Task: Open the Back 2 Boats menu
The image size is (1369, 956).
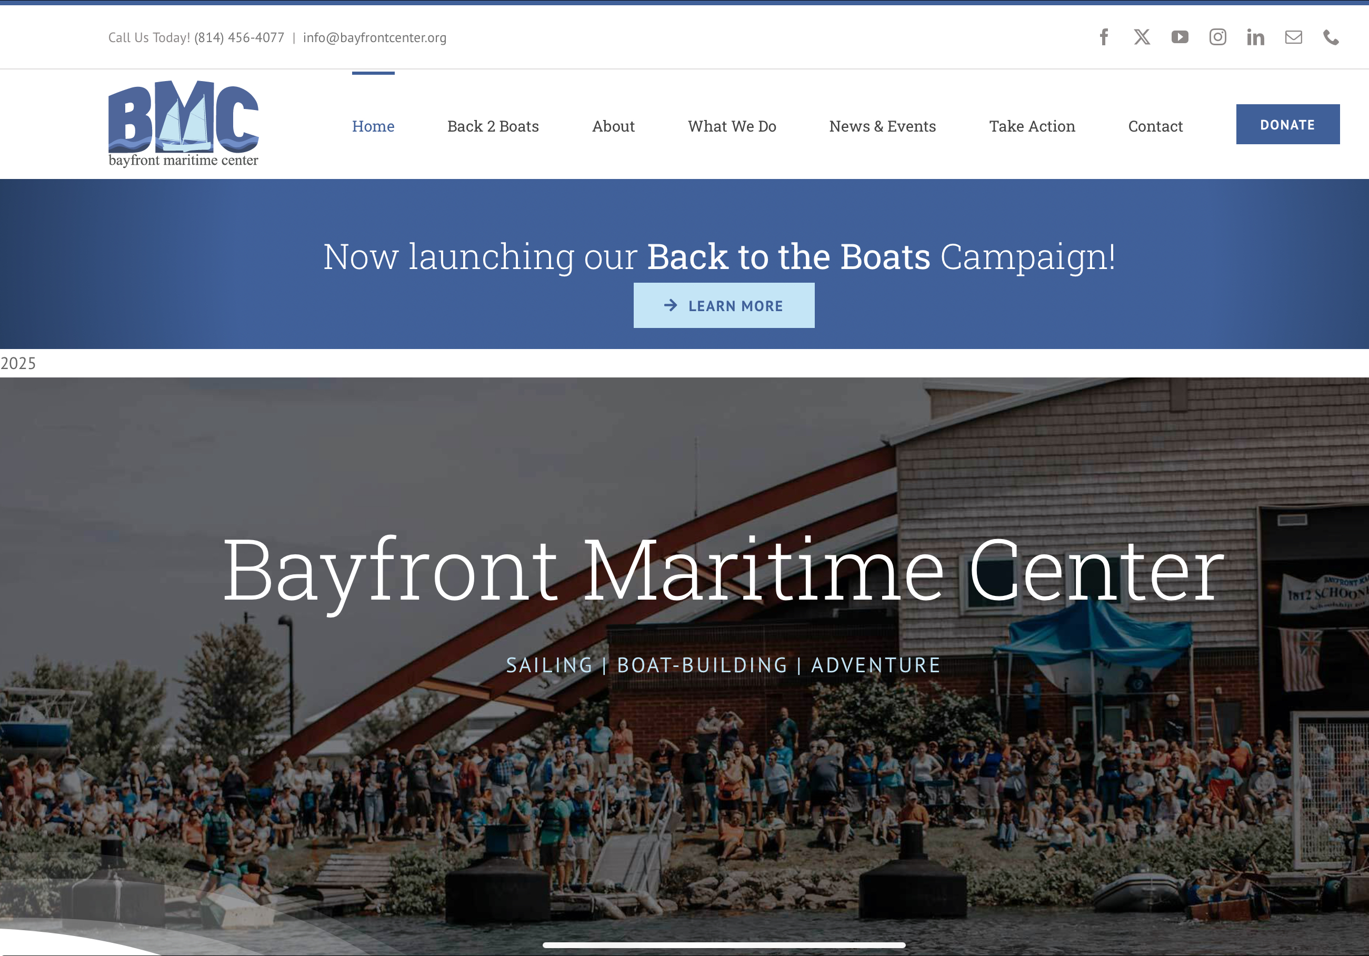Action: pos(493,126)
